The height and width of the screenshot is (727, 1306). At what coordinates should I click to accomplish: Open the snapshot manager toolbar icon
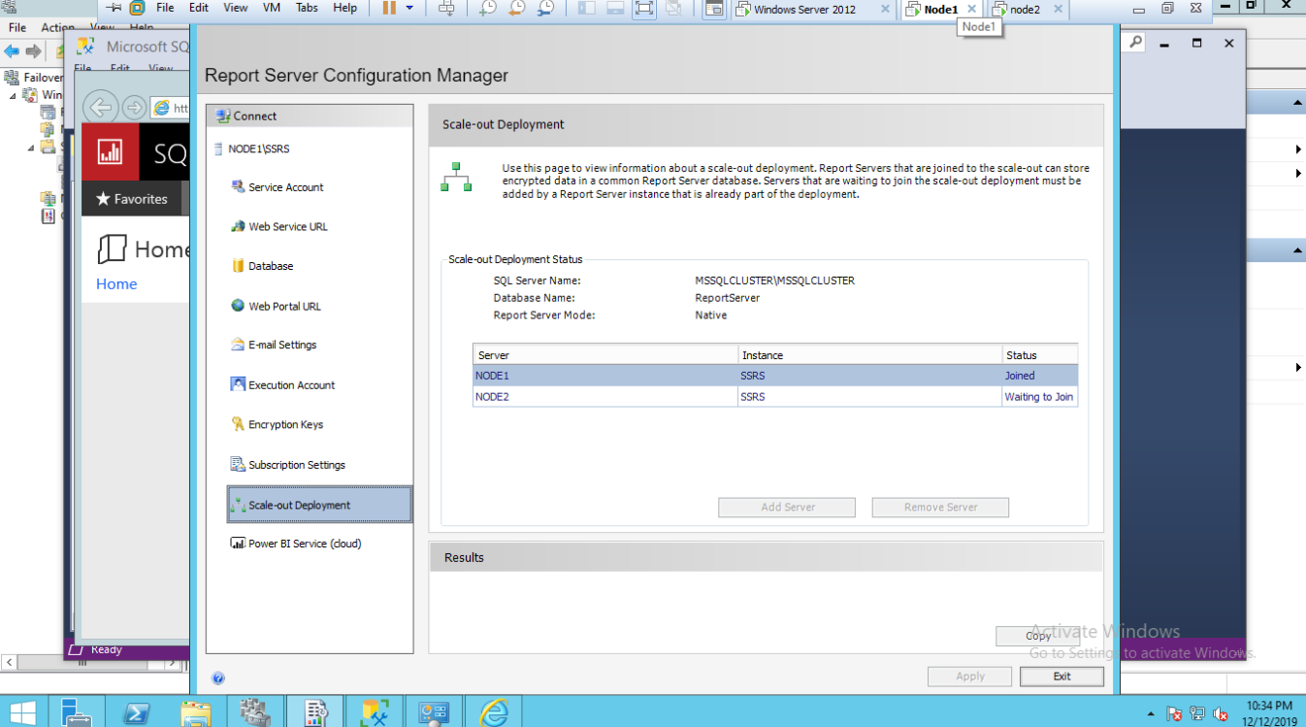click(x=546, y=9)
